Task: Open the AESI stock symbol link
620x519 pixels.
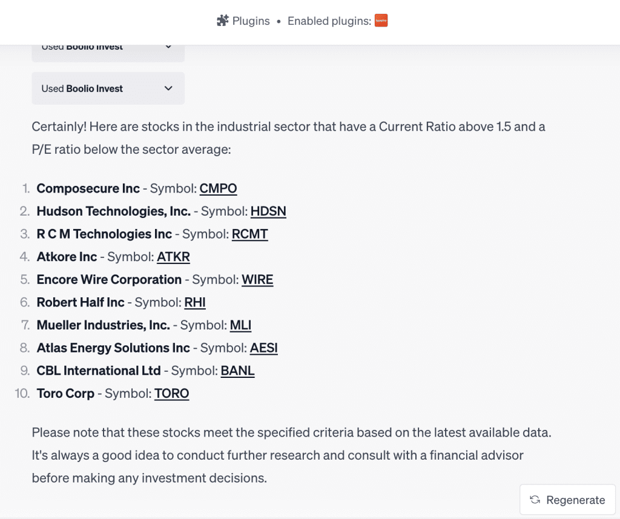Action: click(x=264, y=348)
